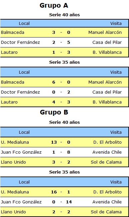Click the Grupo B heading

tap(54, 112)
